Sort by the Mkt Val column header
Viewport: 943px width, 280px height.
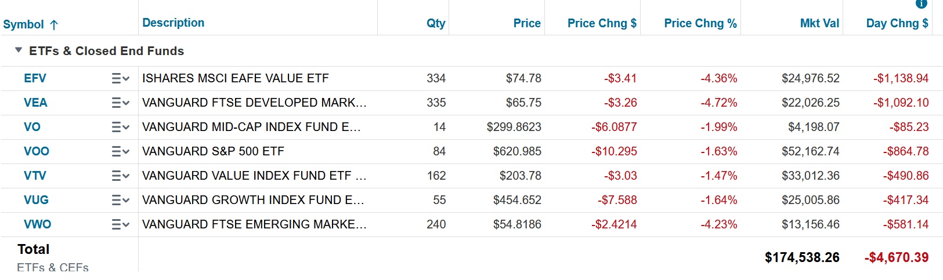pyautogui.click(x=819, y=23)
